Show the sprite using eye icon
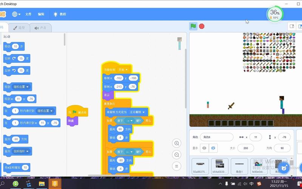The height and width of the screenshot is (189, 302). [x=204, y=148]
